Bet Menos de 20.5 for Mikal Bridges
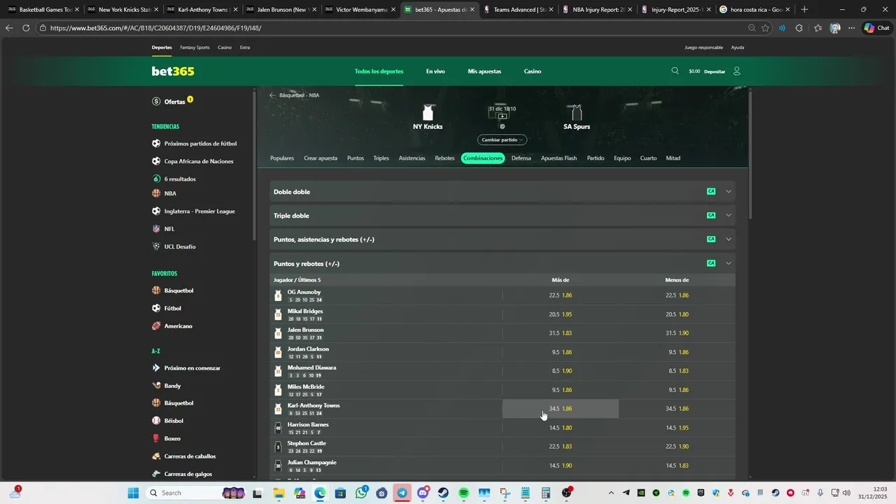896x504 pixels. tap(677, 314)
